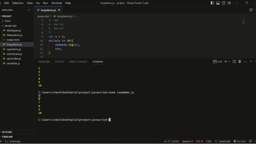This screenshot has width=256, height=144.
Task: Click HTML icon beside index.html
Action: (x=4, y=40)
